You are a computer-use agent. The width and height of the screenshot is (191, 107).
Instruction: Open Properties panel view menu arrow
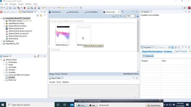click(183, 47)
